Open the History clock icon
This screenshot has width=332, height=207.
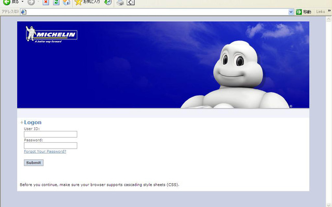pos(108,2)
